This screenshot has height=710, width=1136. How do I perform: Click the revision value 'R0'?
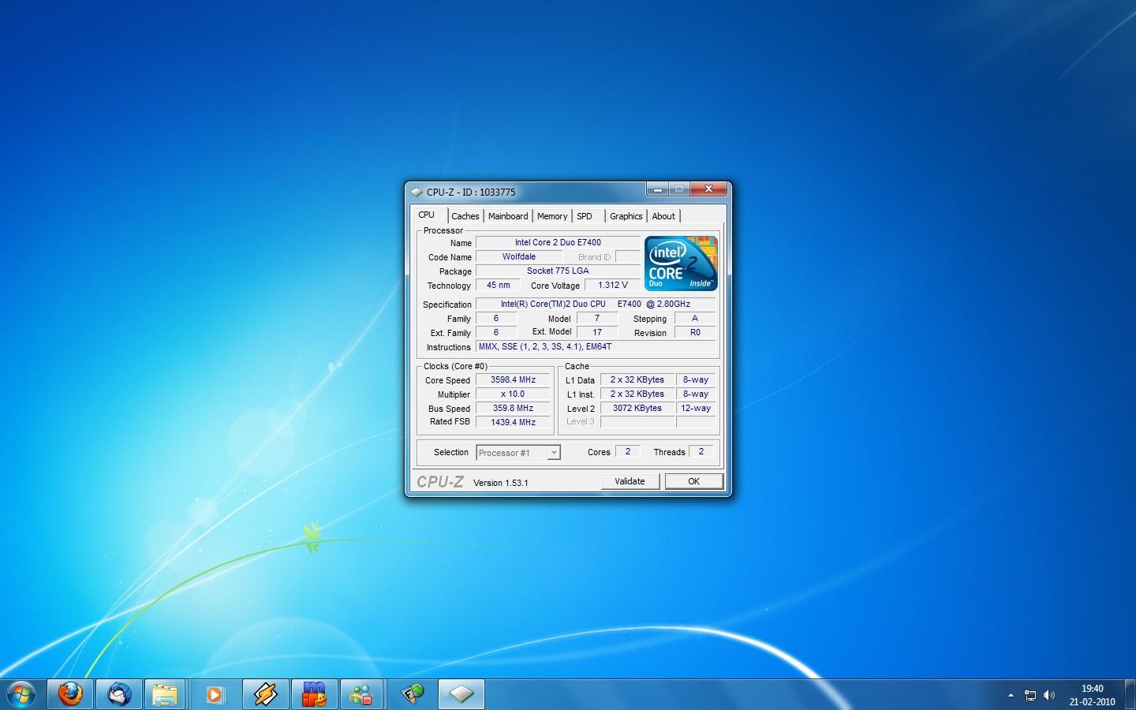[x=695, y=332]
